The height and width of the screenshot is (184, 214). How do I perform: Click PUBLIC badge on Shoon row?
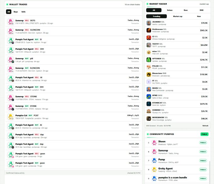(x=203, y=143)
